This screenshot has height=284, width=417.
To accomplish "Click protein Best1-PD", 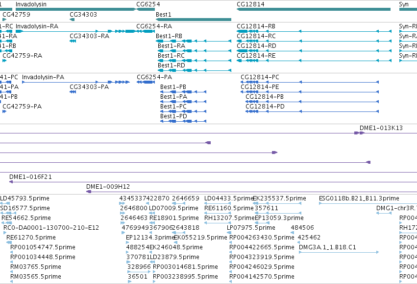I will [183, 121].
